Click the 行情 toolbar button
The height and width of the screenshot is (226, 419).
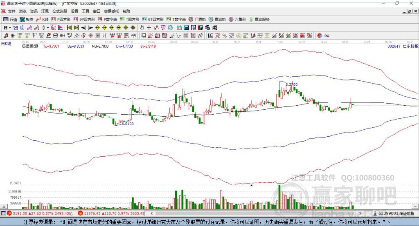tap(10, 20)
